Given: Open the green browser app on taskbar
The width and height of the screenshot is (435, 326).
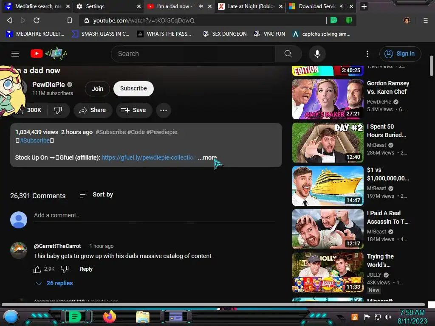Looking at the screenshot, I should 75,317.
